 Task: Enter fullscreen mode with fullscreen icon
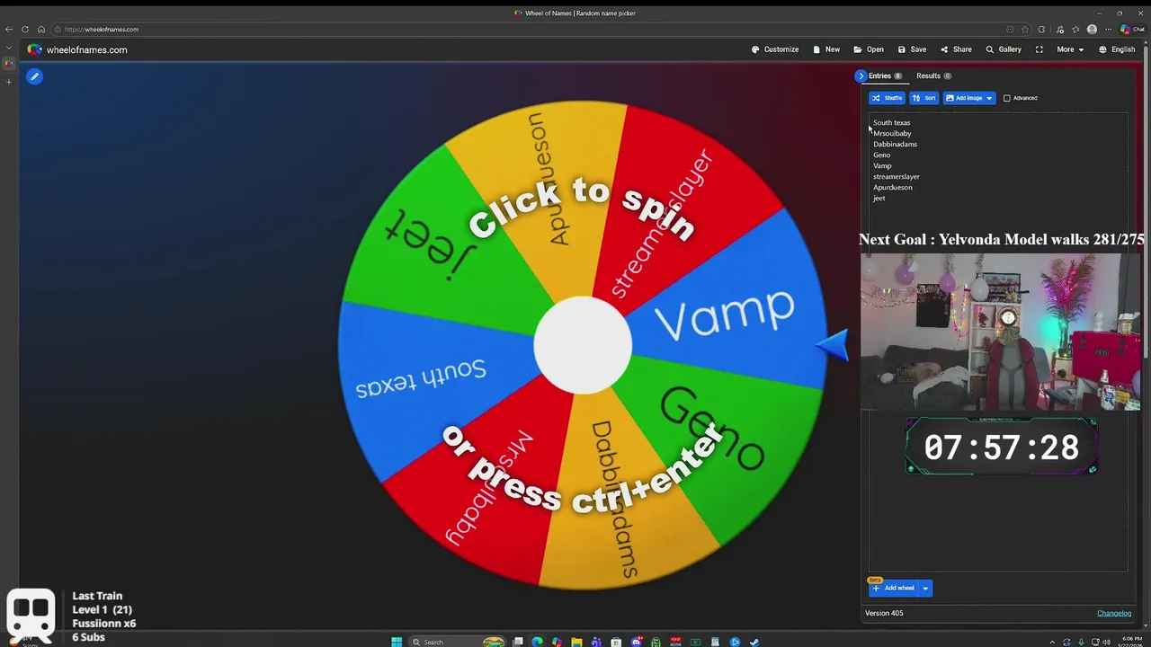(x=1039, y=49)
